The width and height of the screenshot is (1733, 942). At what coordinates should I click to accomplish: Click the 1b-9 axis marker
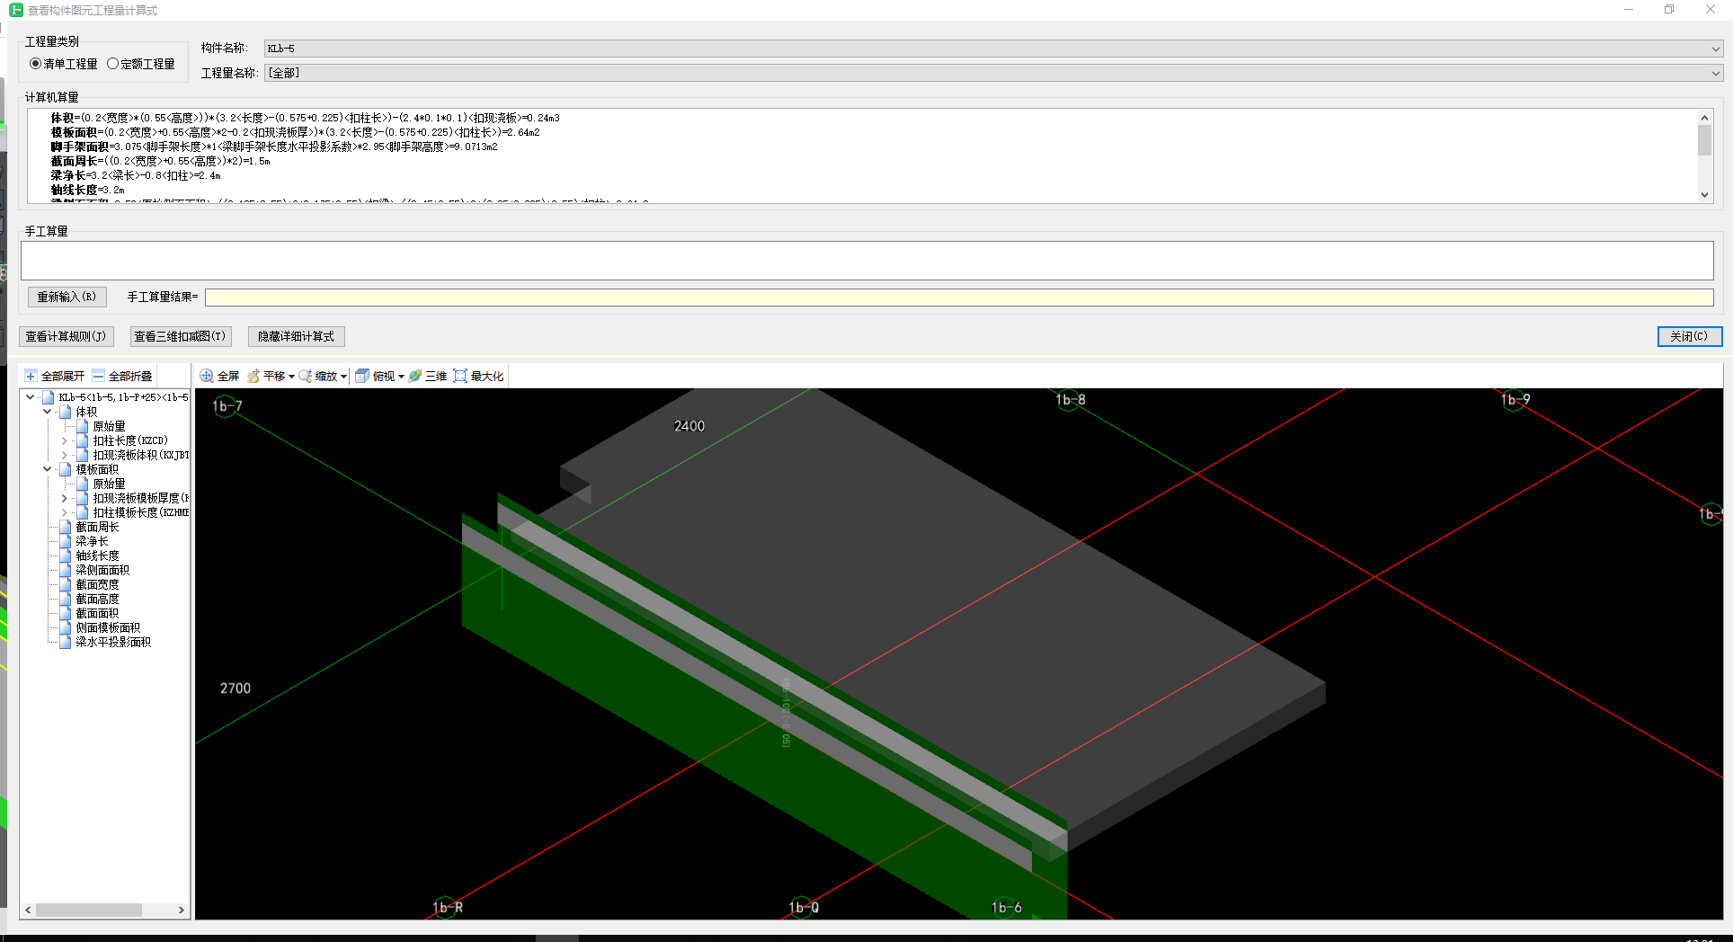pos(1515,400)
